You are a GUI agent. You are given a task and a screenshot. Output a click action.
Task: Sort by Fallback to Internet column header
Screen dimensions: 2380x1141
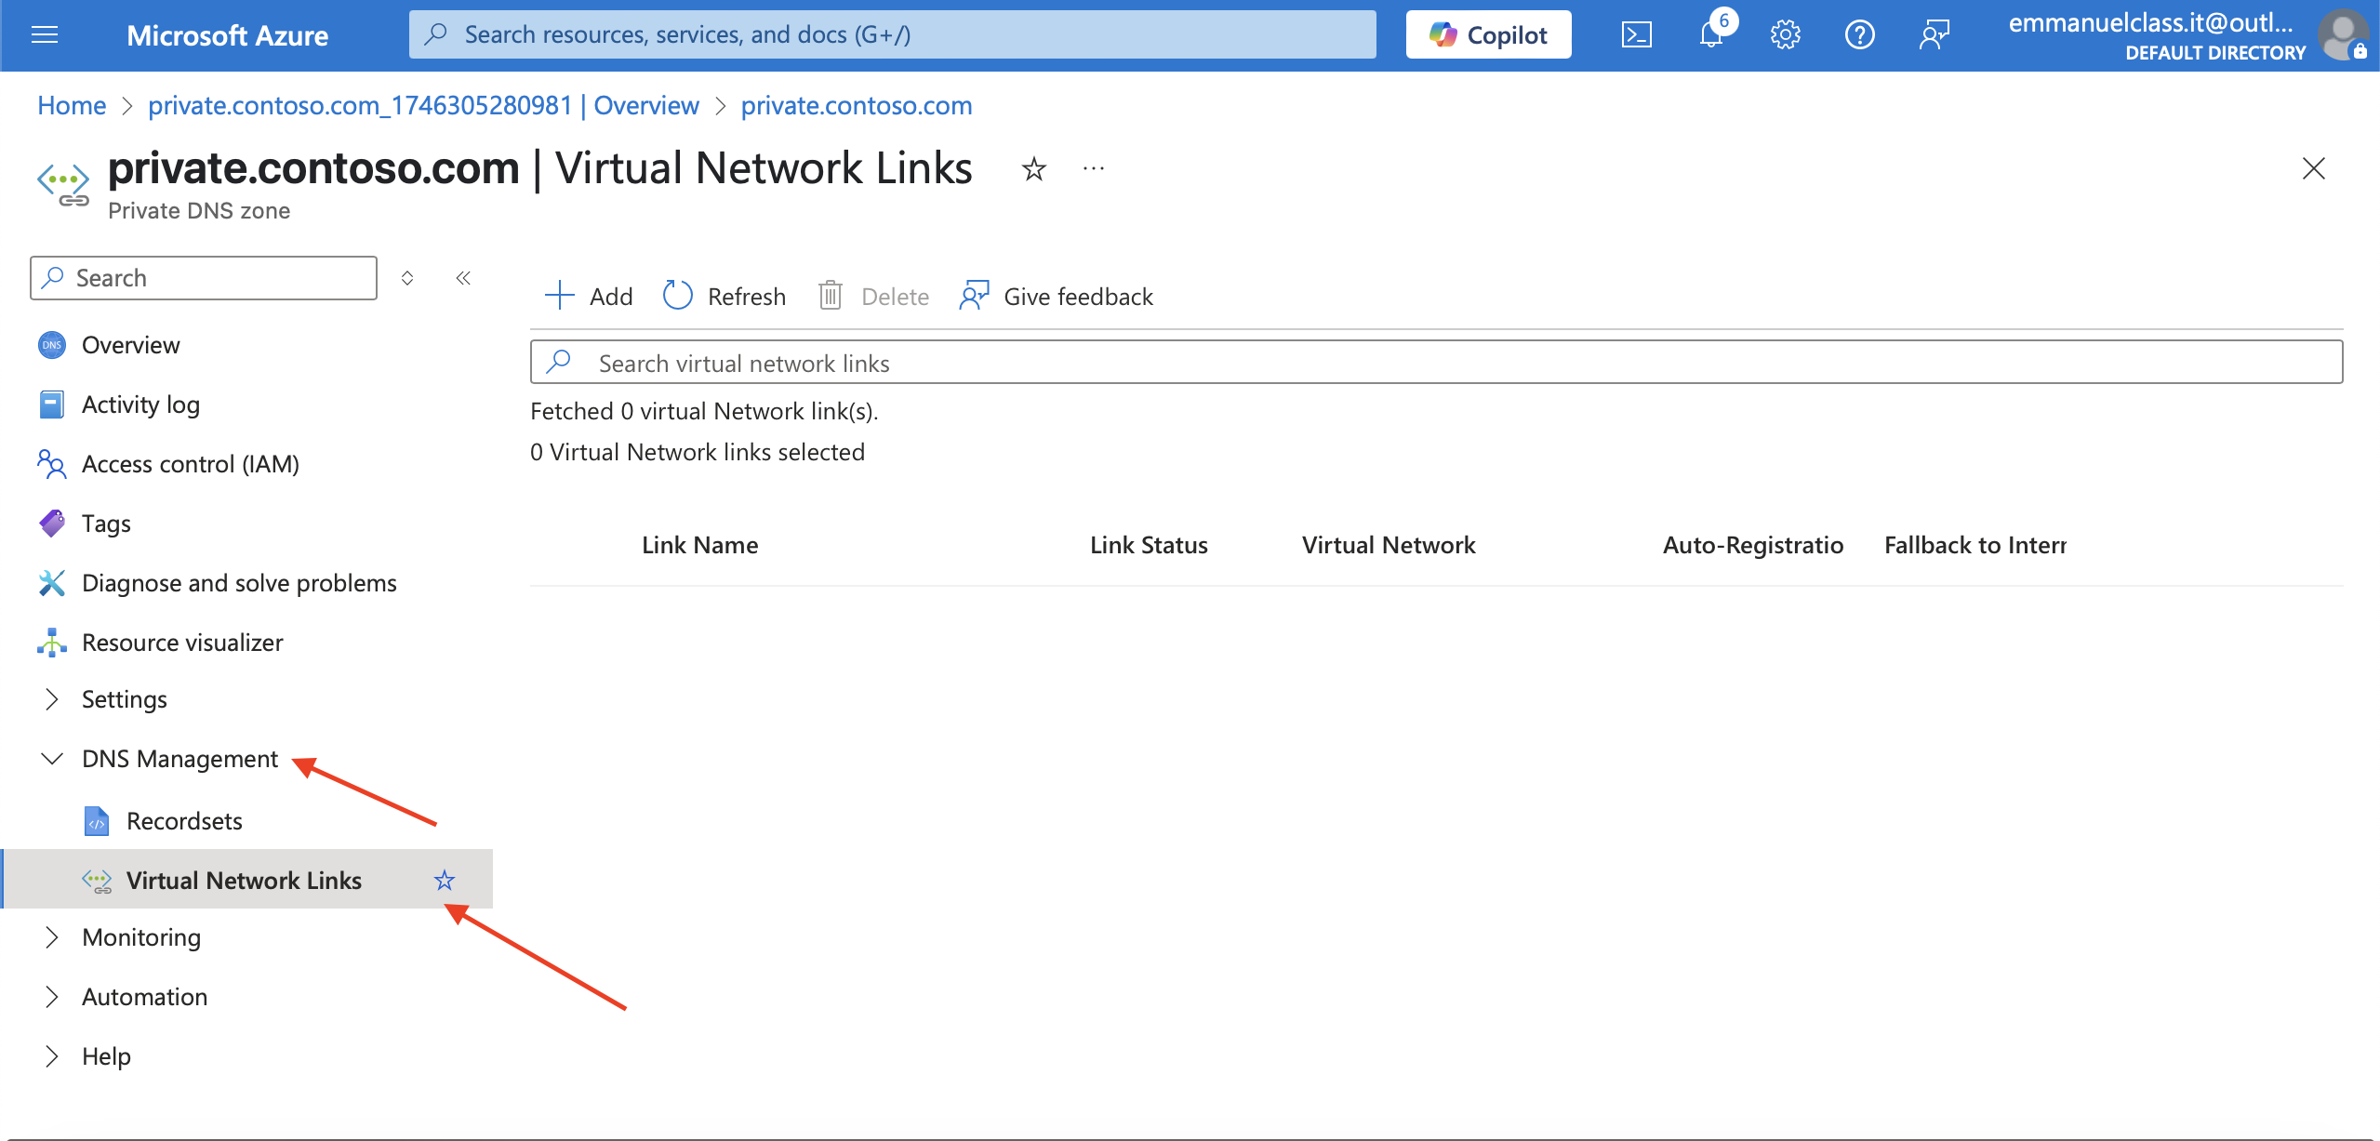point(1975,545)
